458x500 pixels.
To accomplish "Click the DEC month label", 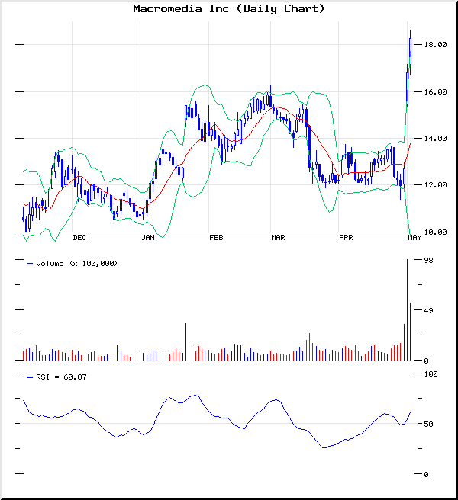I will click(x=79, y=238).
